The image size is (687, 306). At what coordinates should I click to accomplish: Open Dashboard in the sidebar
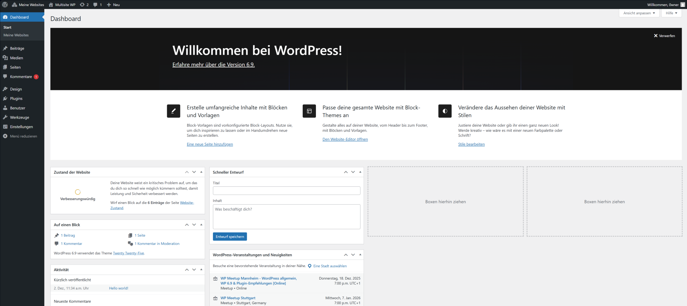point(22,17)
